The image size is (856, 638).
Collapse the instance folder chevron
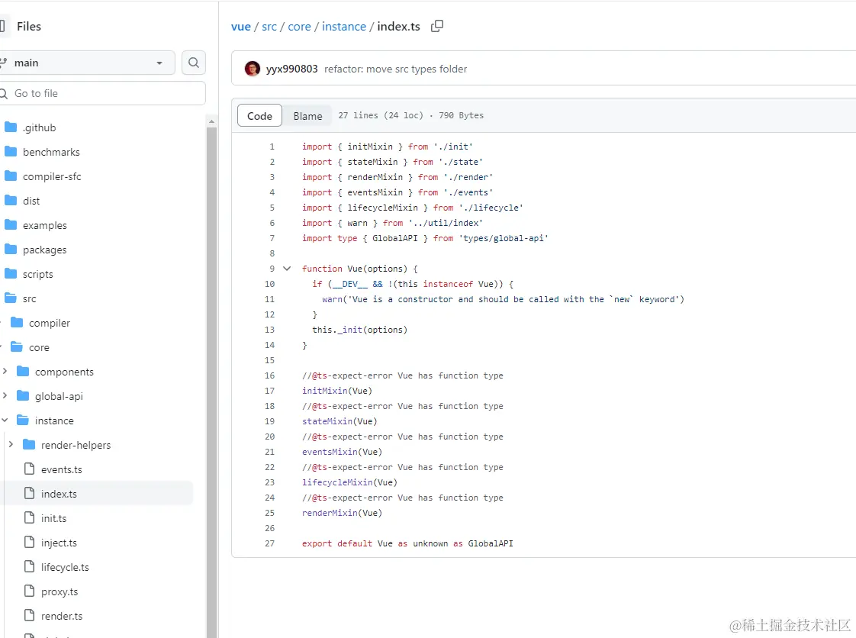click(5, 420)
